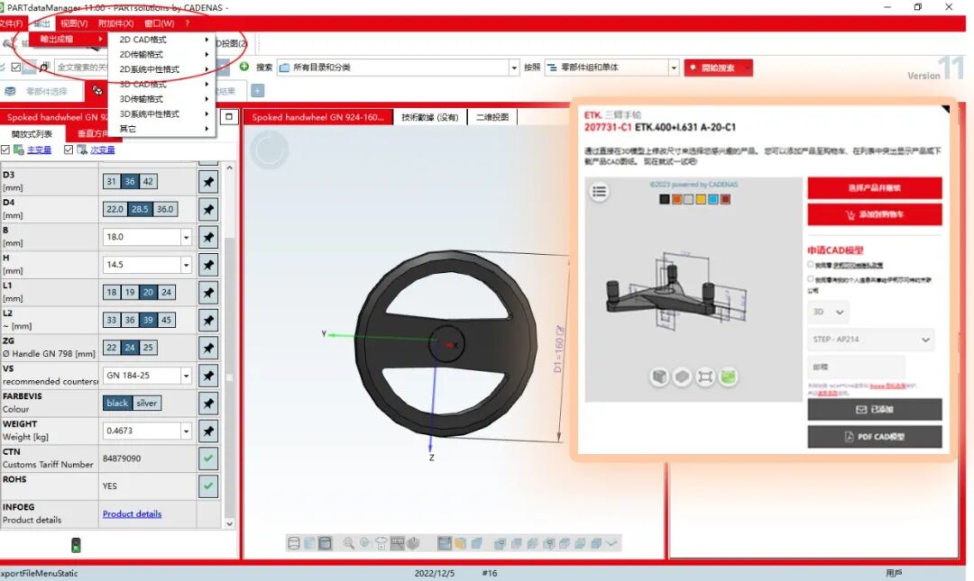Screen dimensions: 974x581
Task: Switch to 技術數據 (没有) tab
Action: 430,117
